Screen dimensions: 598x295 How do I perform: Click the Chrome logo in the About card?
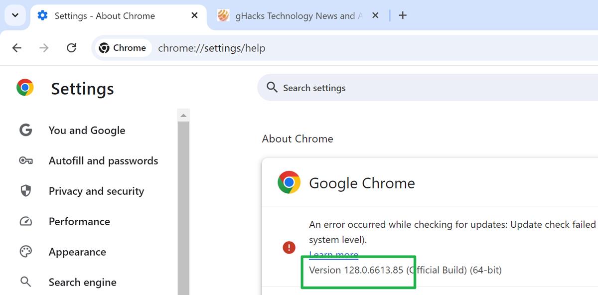(289, 182)
